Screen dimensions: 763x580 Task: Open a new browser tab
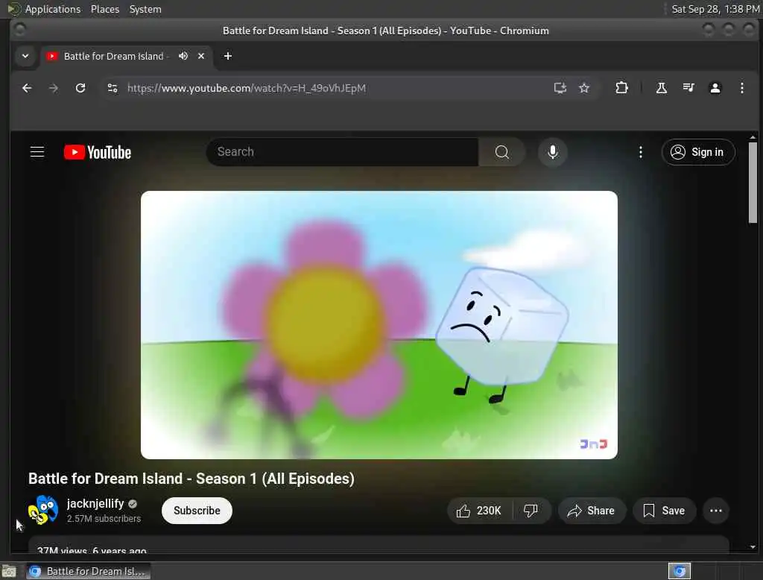[x=228, y=56]
